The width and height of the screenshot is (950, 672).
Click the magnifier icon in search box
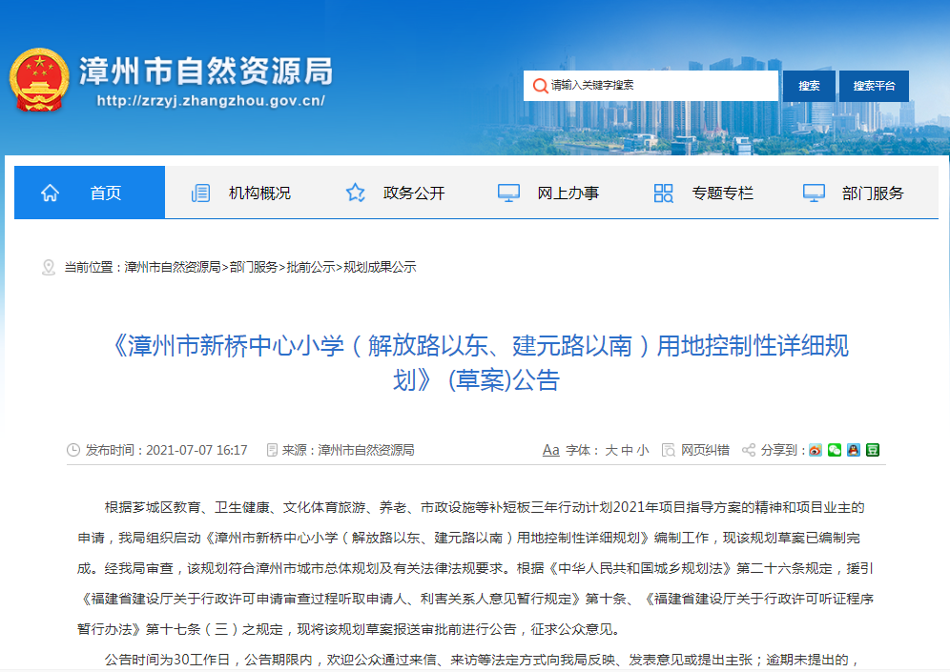[x=540, y=86]
